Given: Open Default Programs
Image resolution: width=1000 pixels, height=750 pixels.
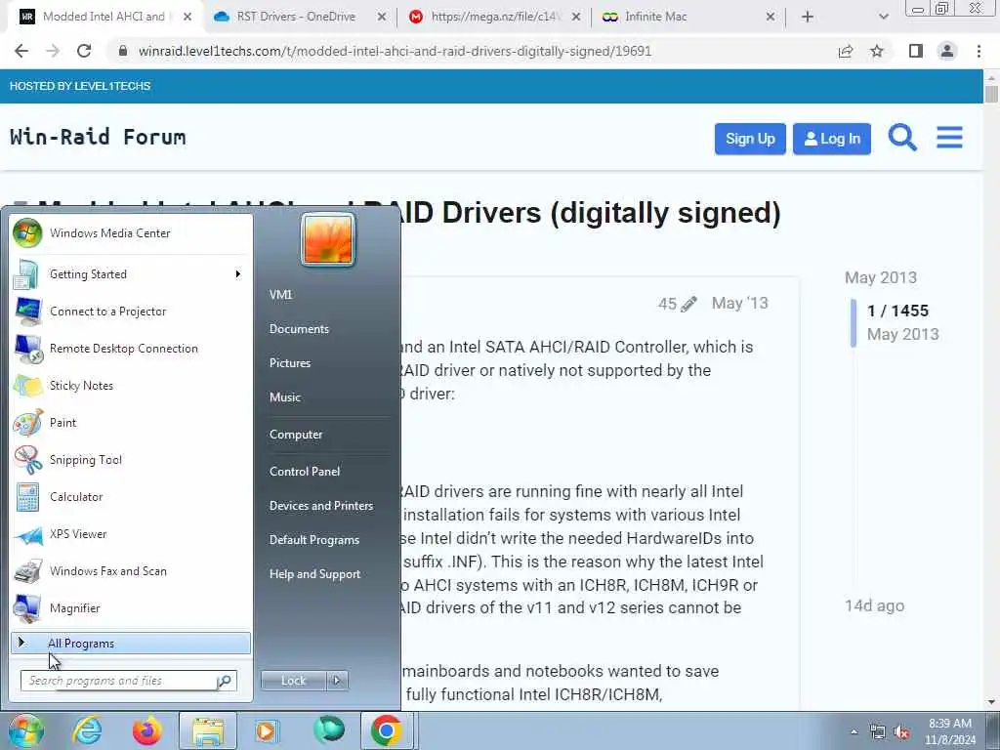Looking at the screenshot, I should coord(314,540).
